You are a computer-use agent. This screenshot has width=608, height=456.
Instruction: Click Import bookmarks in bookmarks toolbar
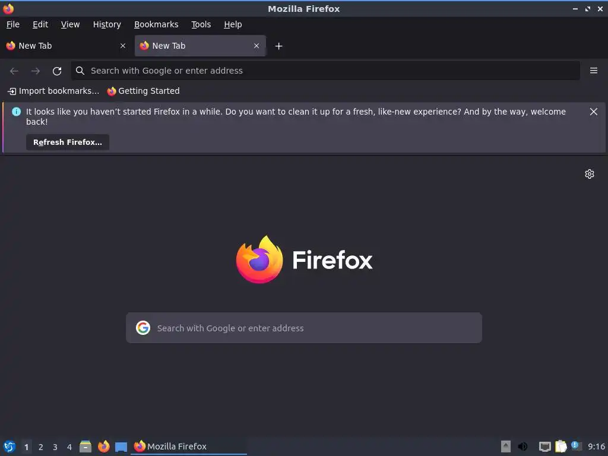[53, 91]
